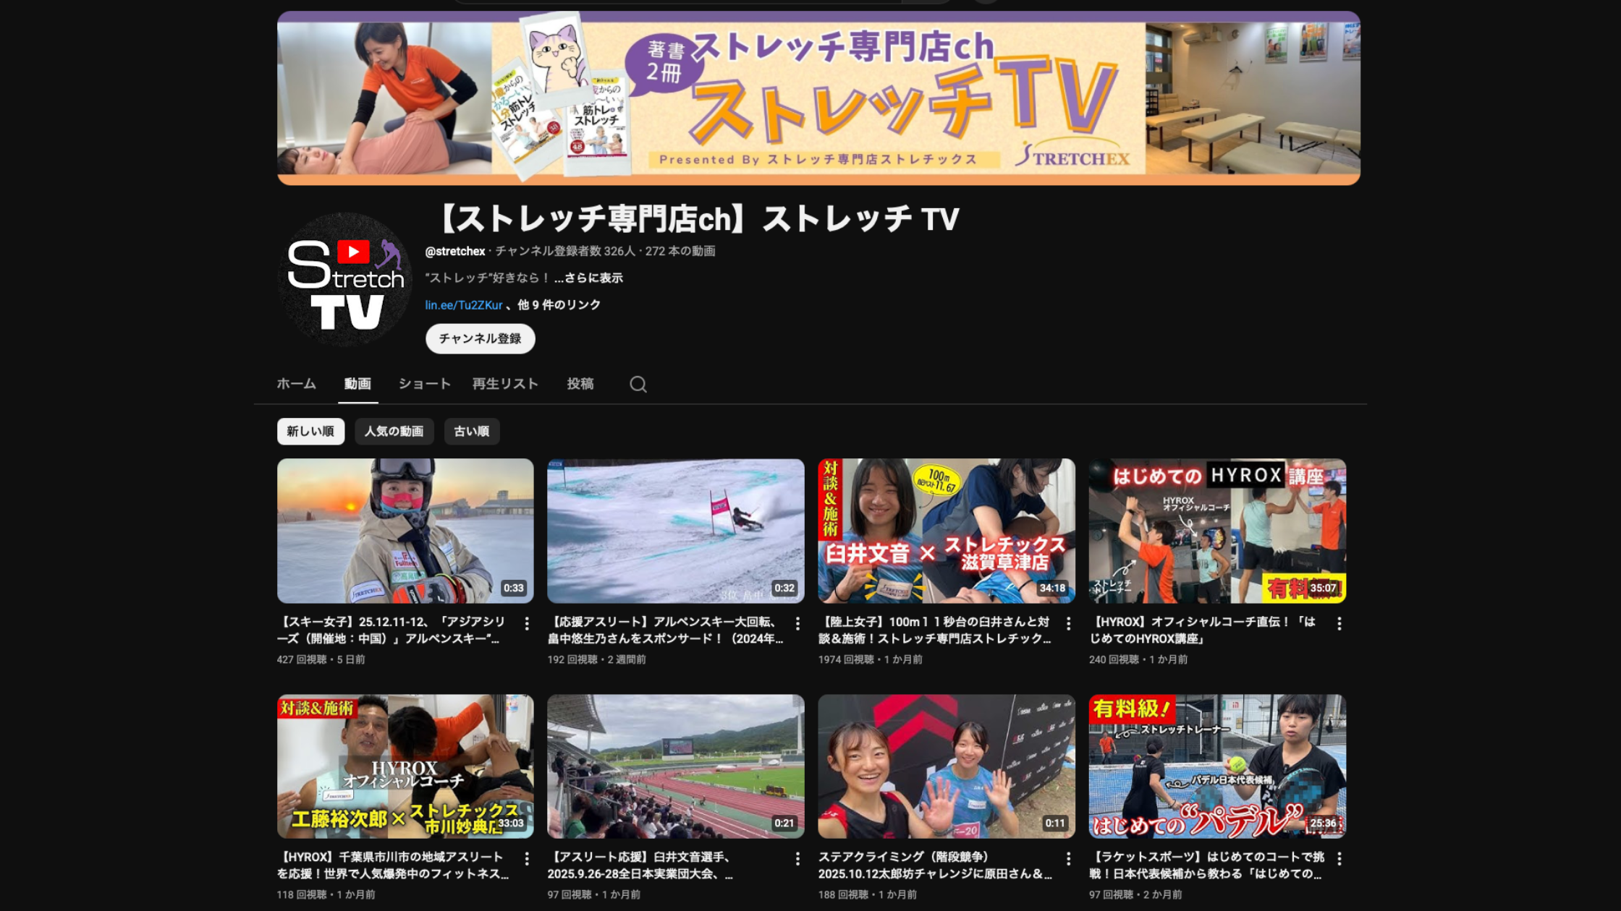Open three-dot menu for alpine ski video

coord(797,623)
